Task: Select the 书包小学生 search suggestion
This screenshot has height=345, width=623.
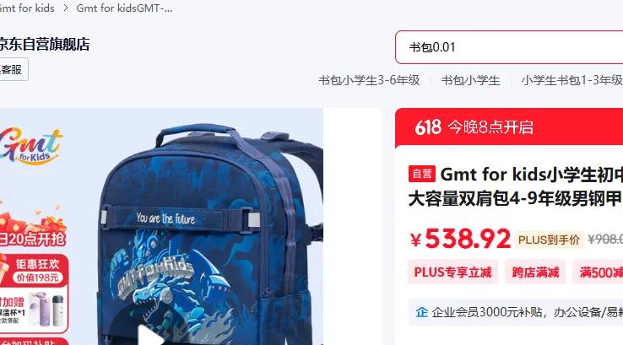Action: coord(470,80)
